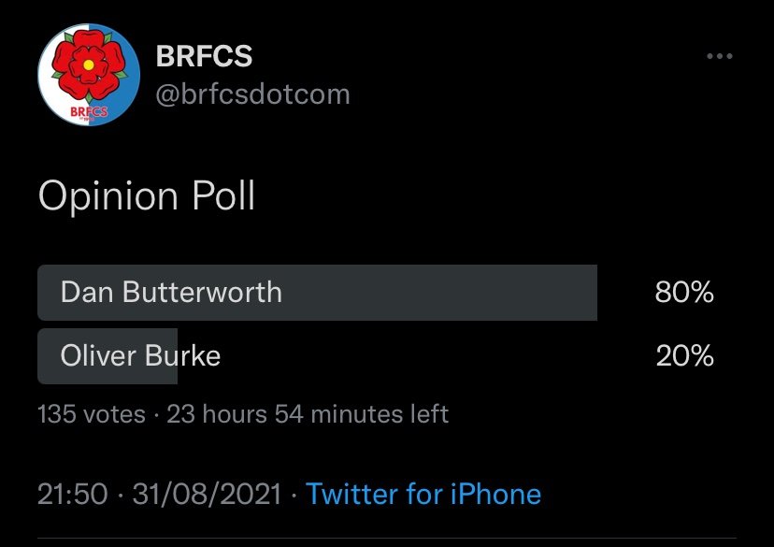Click the Dan Butterworth option label text
This screenshot has height=547, width=774.
171,292
